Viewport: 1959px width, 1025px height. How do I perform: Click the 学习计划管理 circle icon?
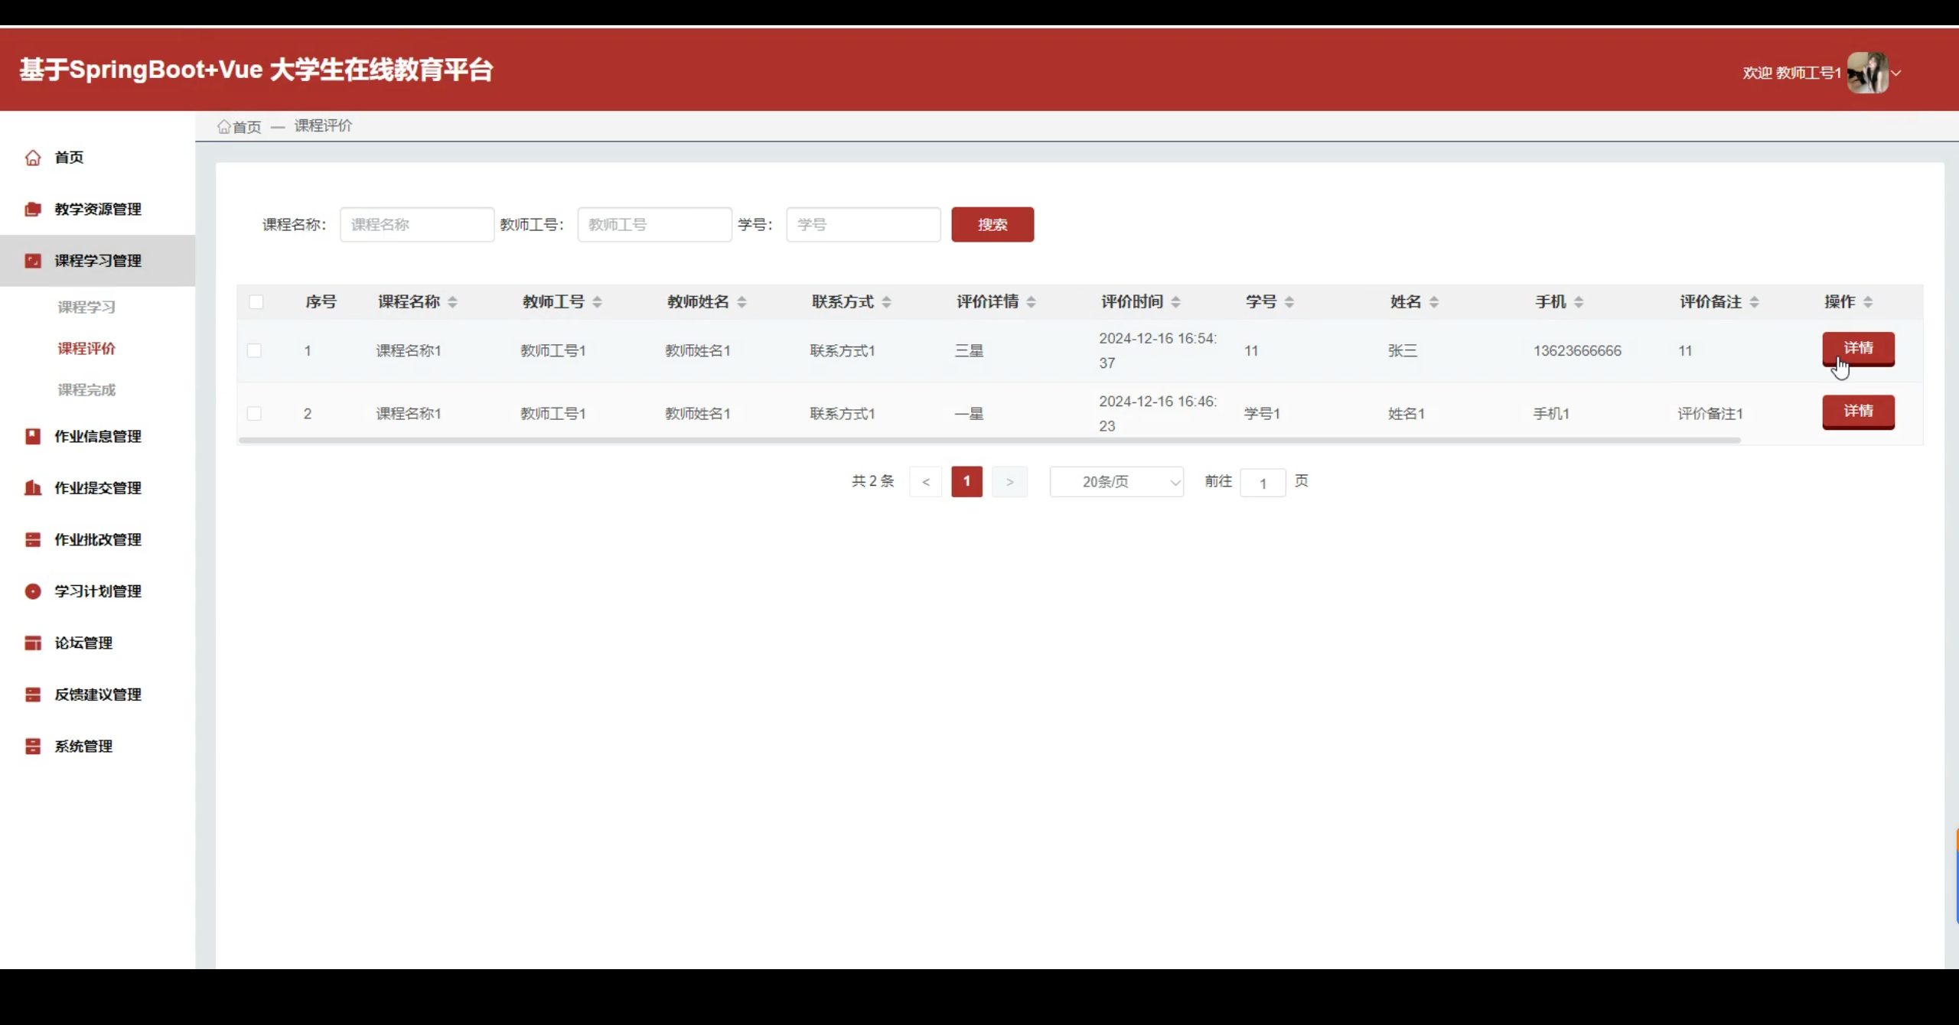pyautogui.click(x=33, y=591)
